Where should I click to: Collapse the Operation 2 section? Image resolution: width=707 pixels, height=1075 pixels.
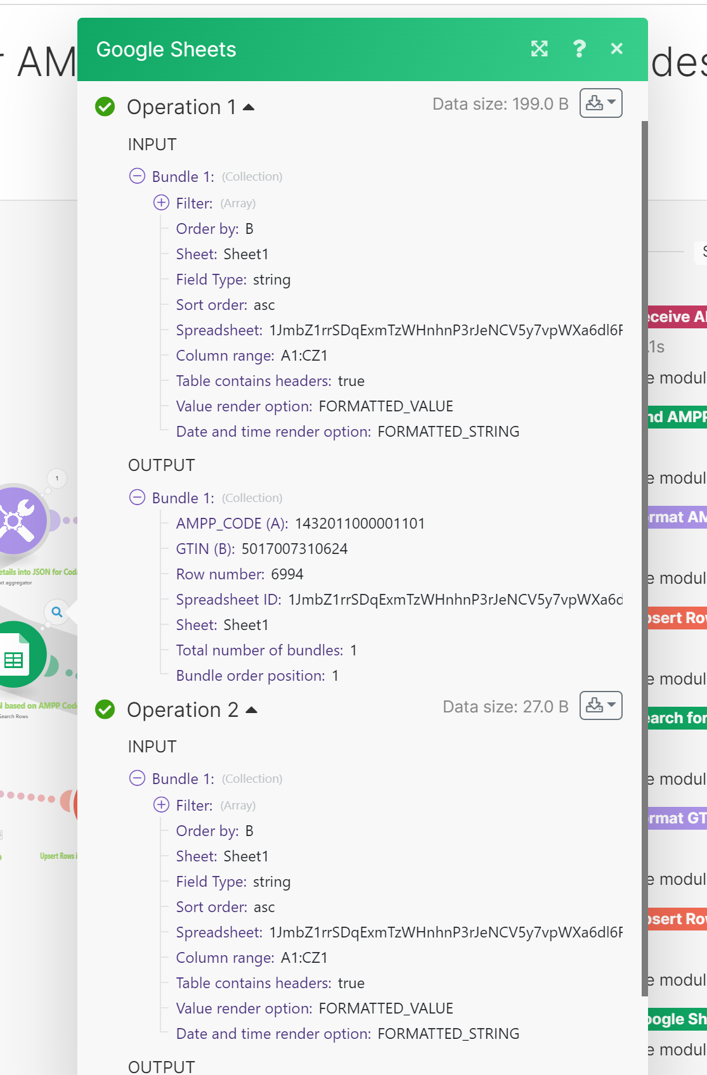coord(251,710)
